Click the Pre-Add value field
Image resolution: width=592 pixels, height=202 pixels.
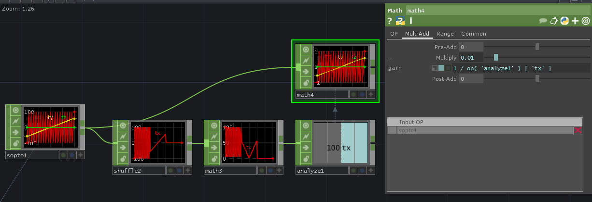(x=471, y=47)
